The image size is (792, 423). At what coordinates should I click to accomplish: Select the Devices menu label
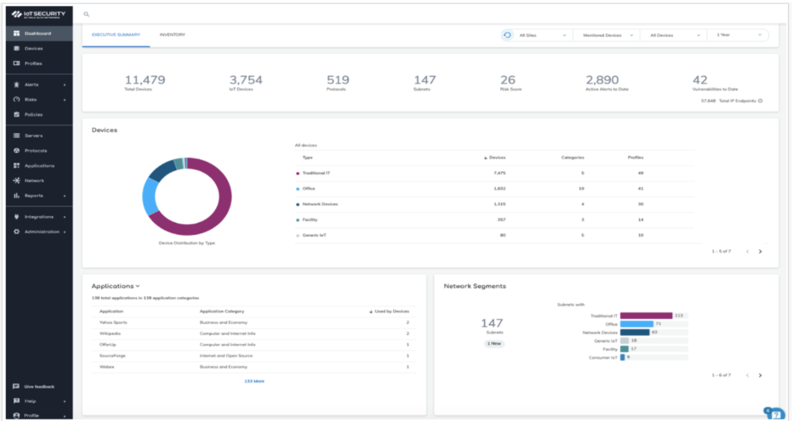tap(34, 49)
